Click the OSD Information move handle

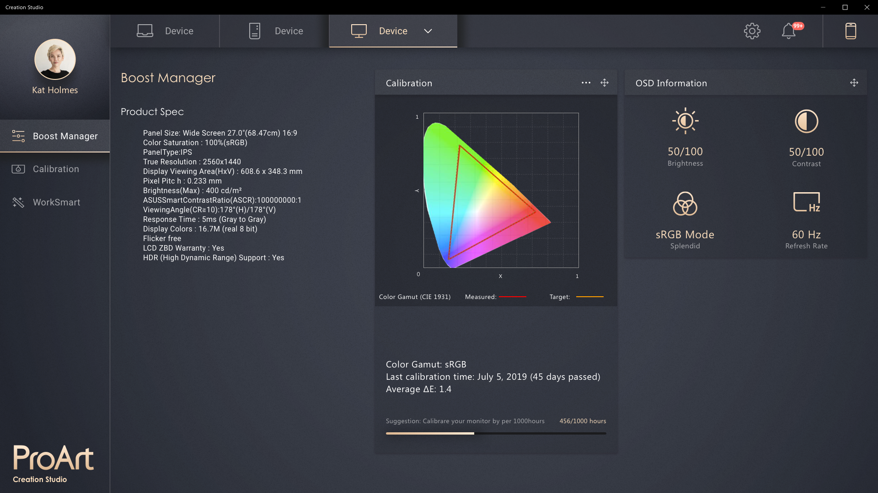point(854,83)
